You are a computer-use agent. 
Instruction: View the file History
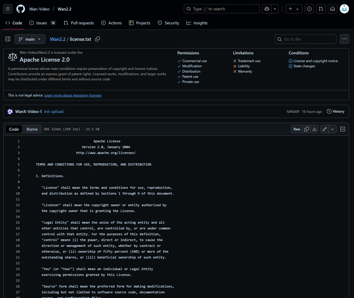tap(336, 111)
